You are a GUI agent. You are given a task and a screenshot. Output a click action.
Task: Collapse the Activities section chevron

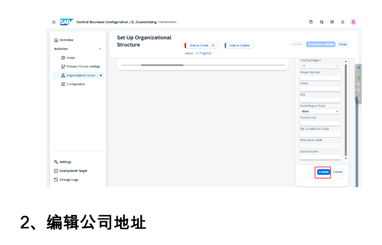[x=100, y=49]
